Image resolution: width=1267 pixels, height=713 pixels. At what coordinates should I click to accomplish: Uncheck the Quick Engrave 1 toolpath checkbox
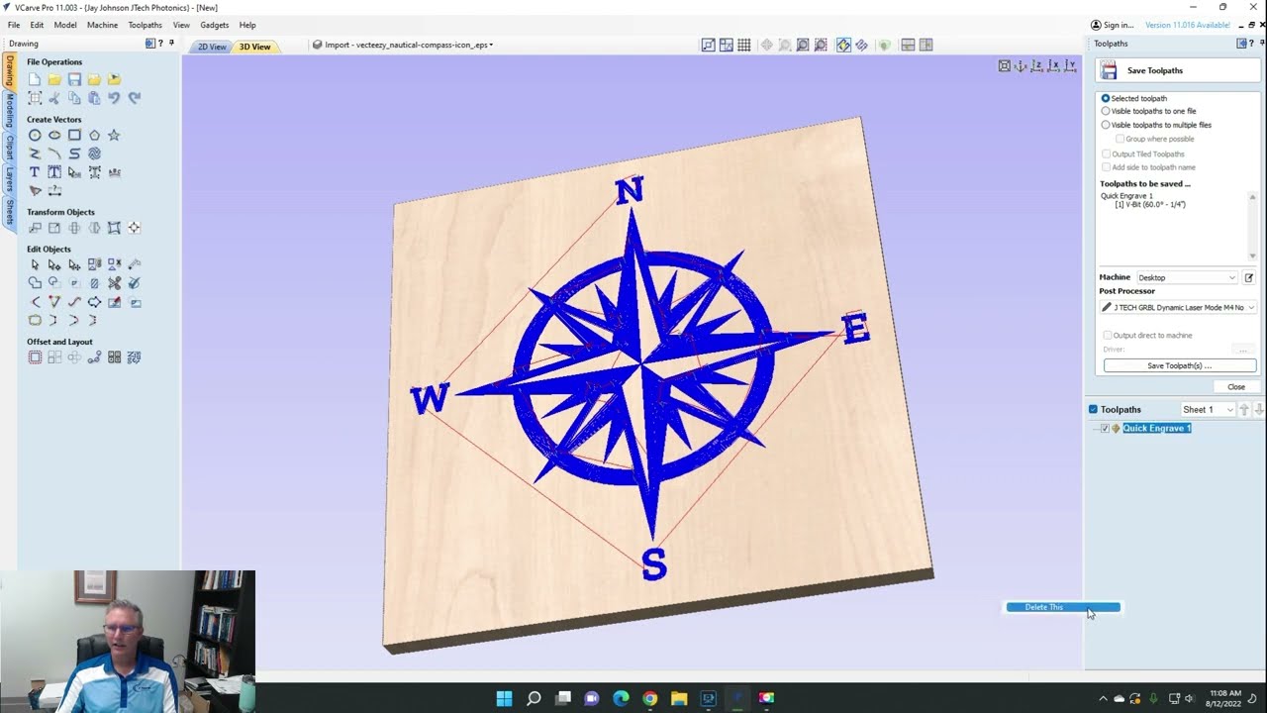(x=1106, y=429)
